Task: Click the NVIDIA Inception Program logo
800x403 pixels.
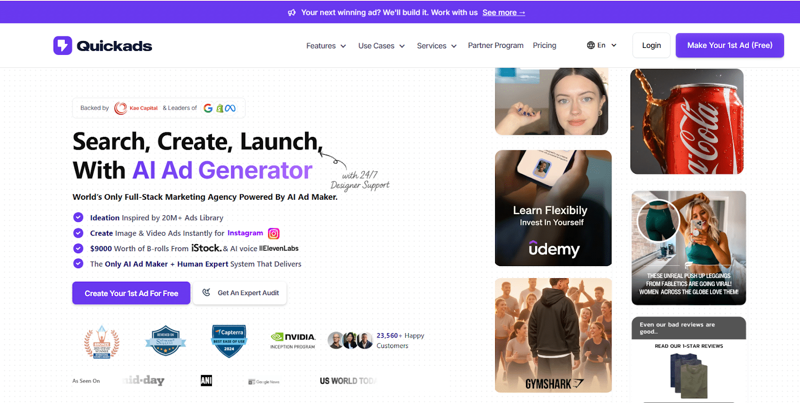Action: (293, 341)
